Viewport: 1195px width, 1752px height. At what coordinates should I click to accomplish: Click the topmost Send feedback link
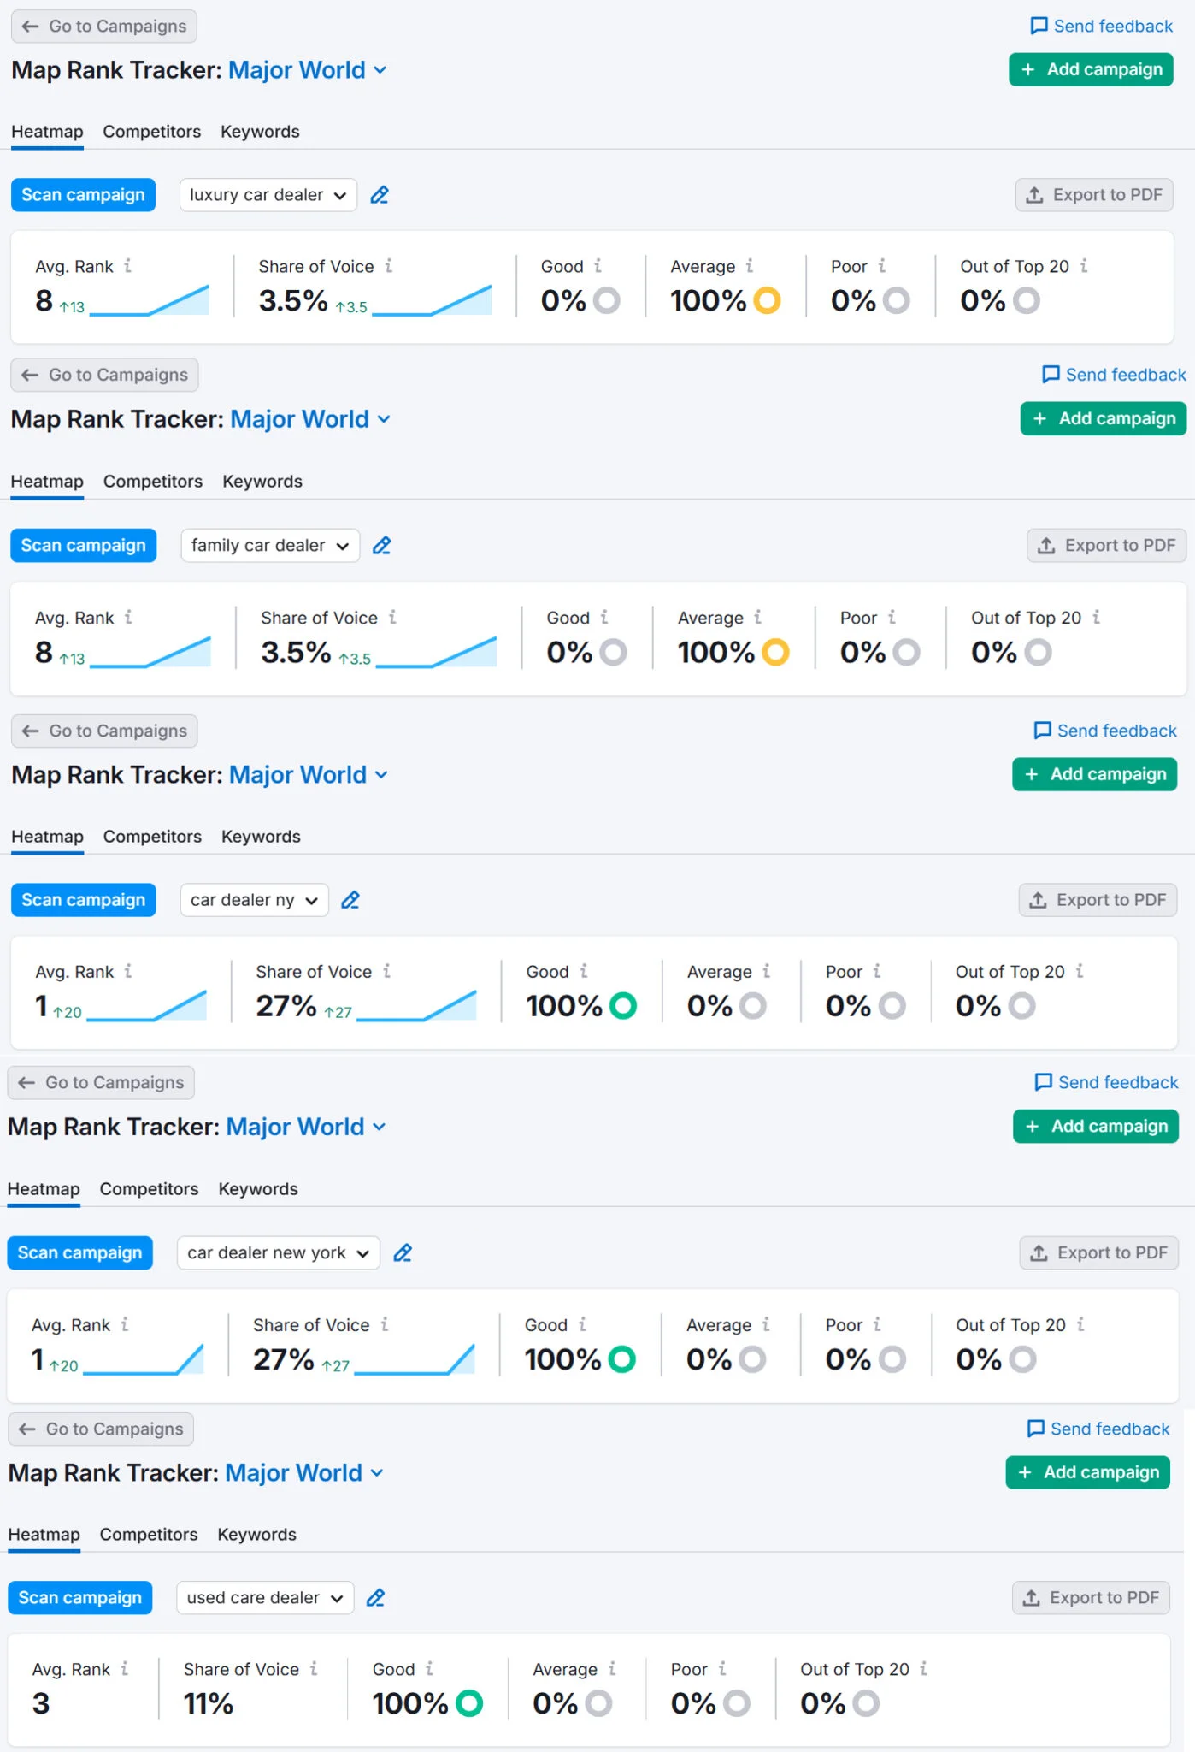pos(1102,26)
